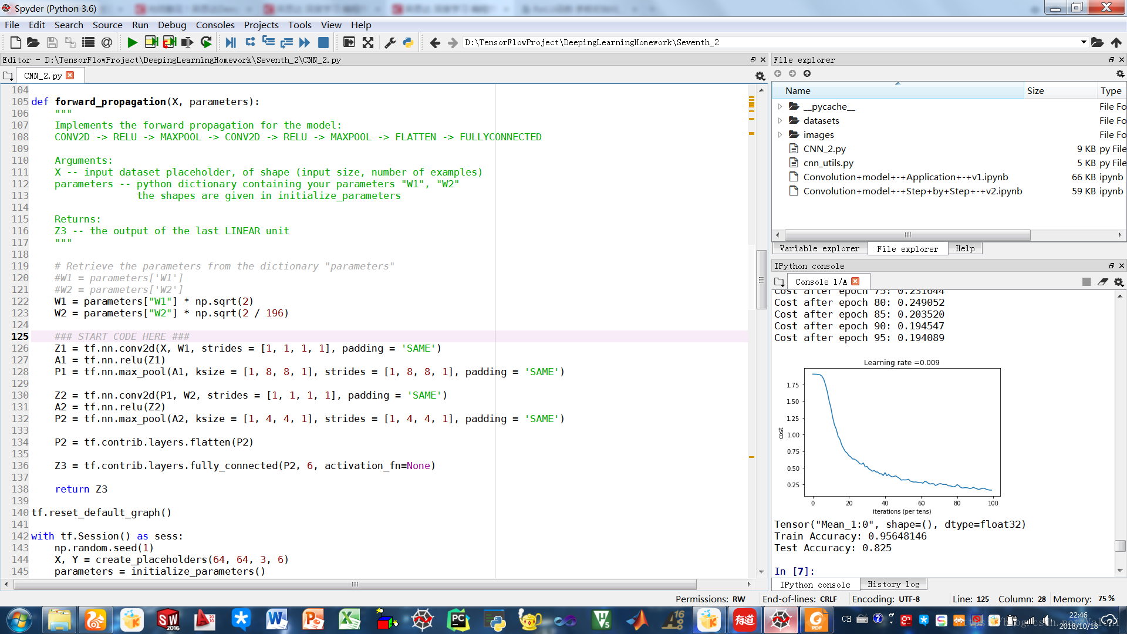Select Convolution+model+-+Application+-+v1.ipynb file
The image size is (1127, 634).
click(x=905, y=177)
